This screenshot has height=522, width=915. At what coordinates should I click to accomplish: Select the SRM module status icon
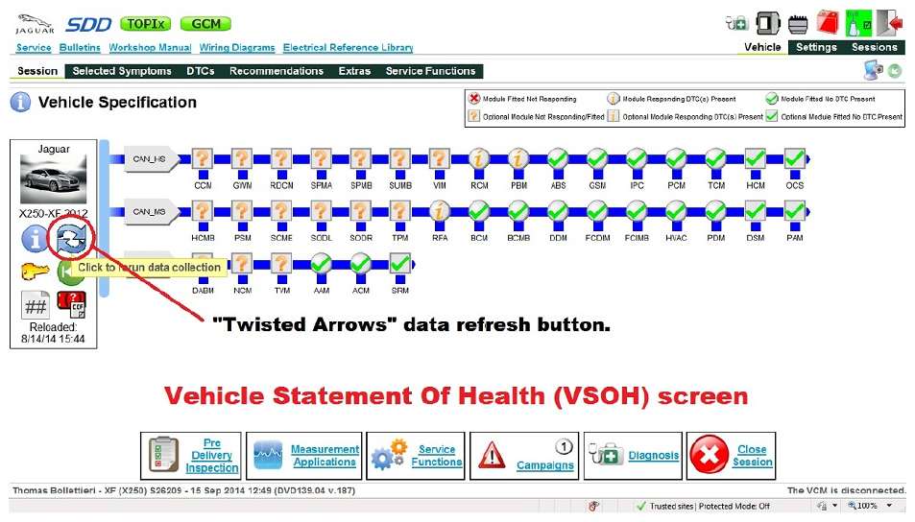(399, 264)
